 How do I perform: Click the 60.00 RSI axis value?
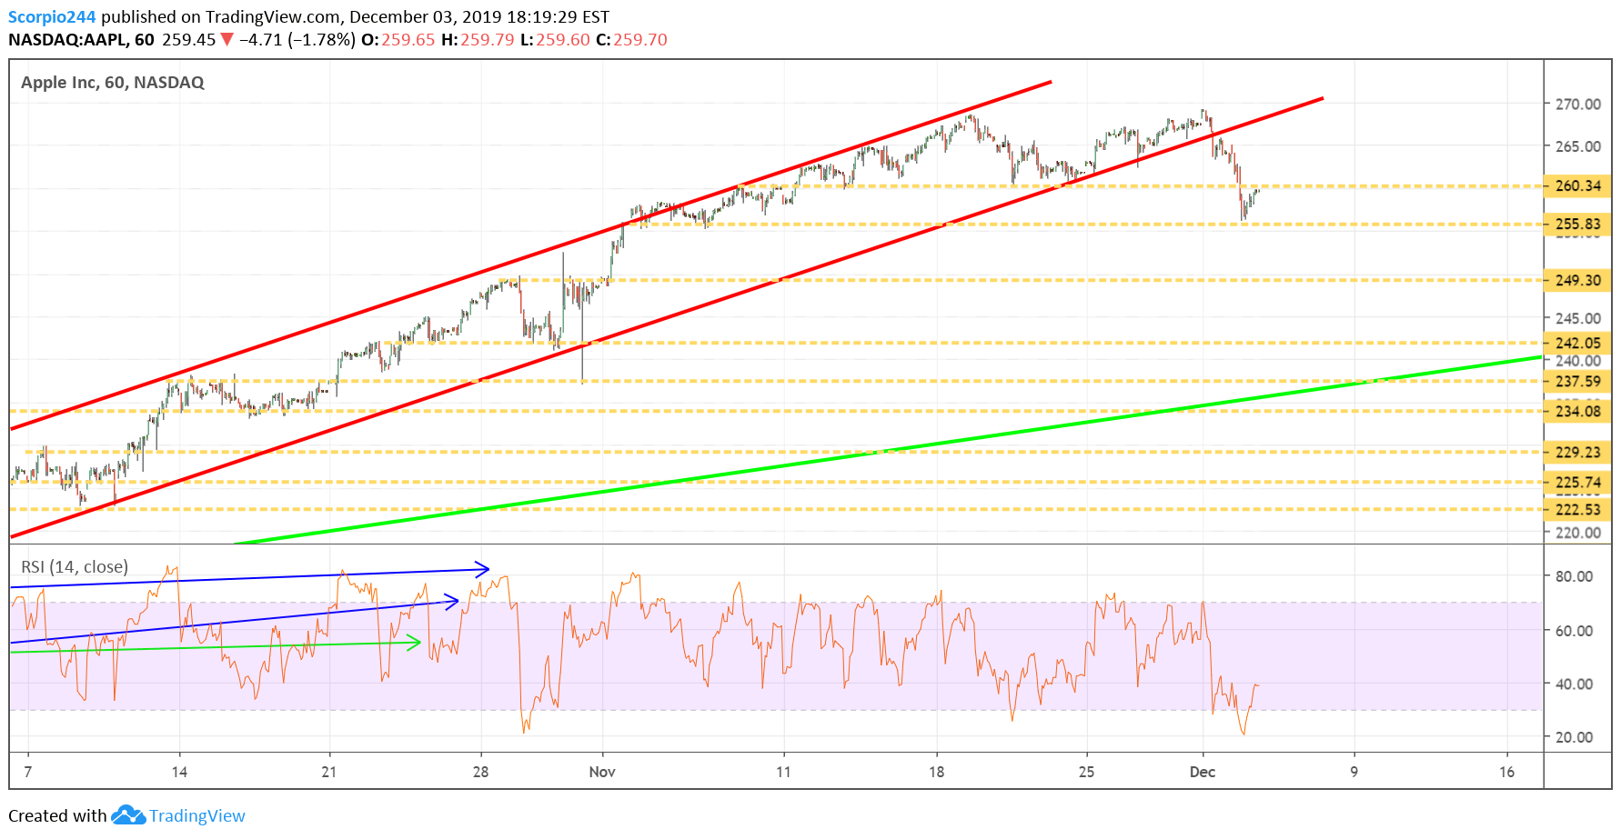click(x=1574, y=630)
